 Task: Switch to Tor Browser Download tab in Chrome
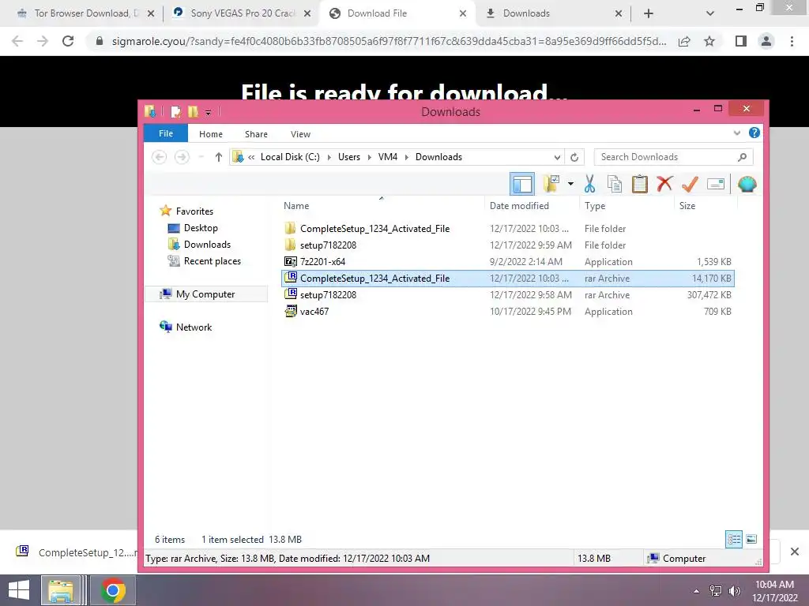pos(86,13)
